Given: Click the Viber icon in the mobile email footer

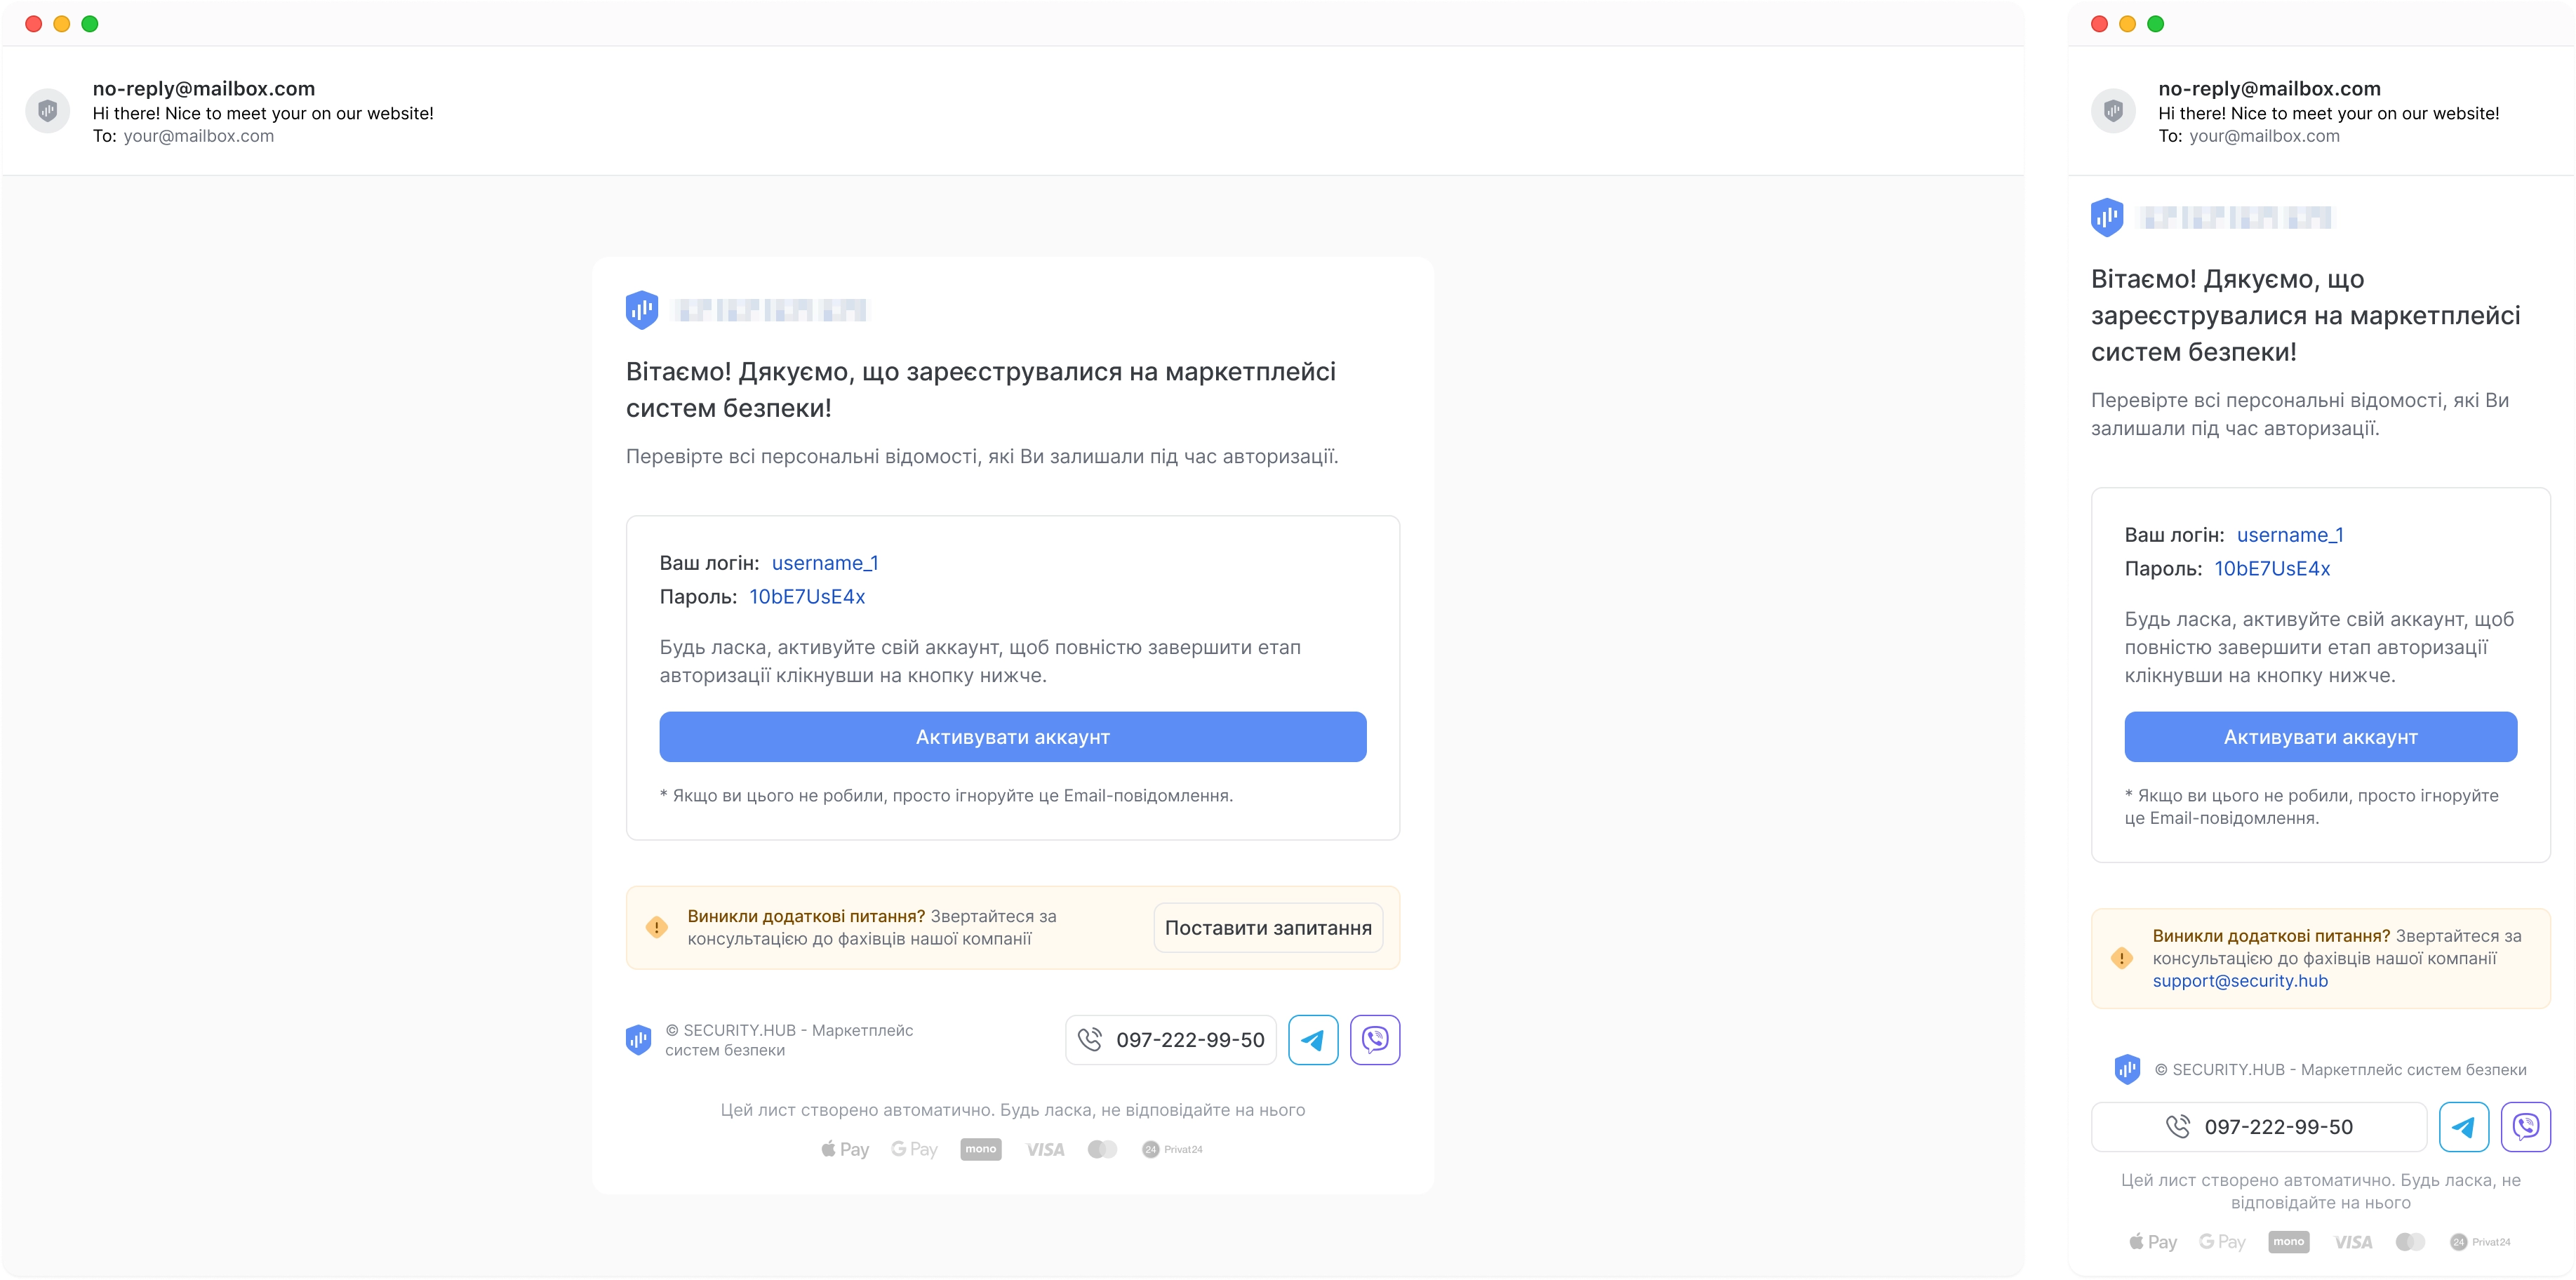Looking at the screenshot, I should 2526,1127.
